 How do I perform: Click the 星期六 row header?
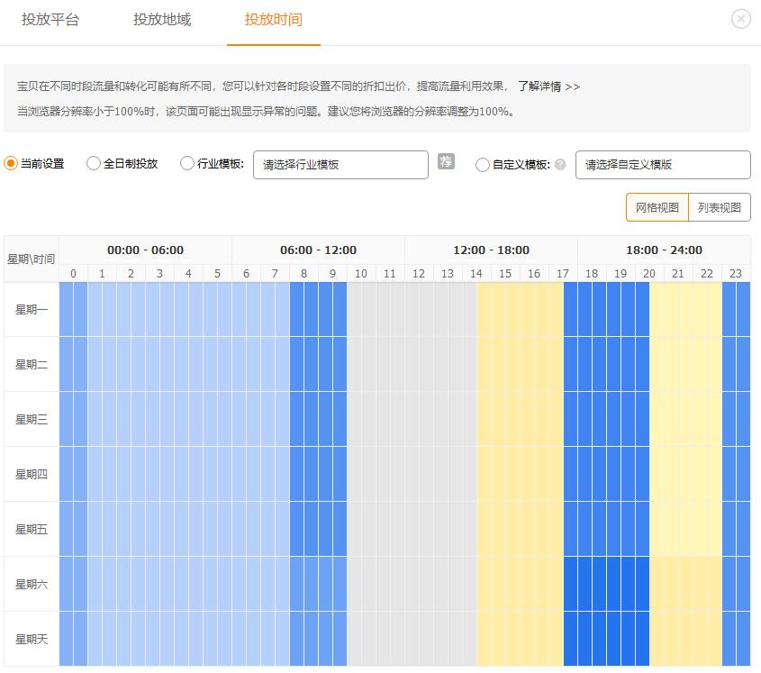32,585
